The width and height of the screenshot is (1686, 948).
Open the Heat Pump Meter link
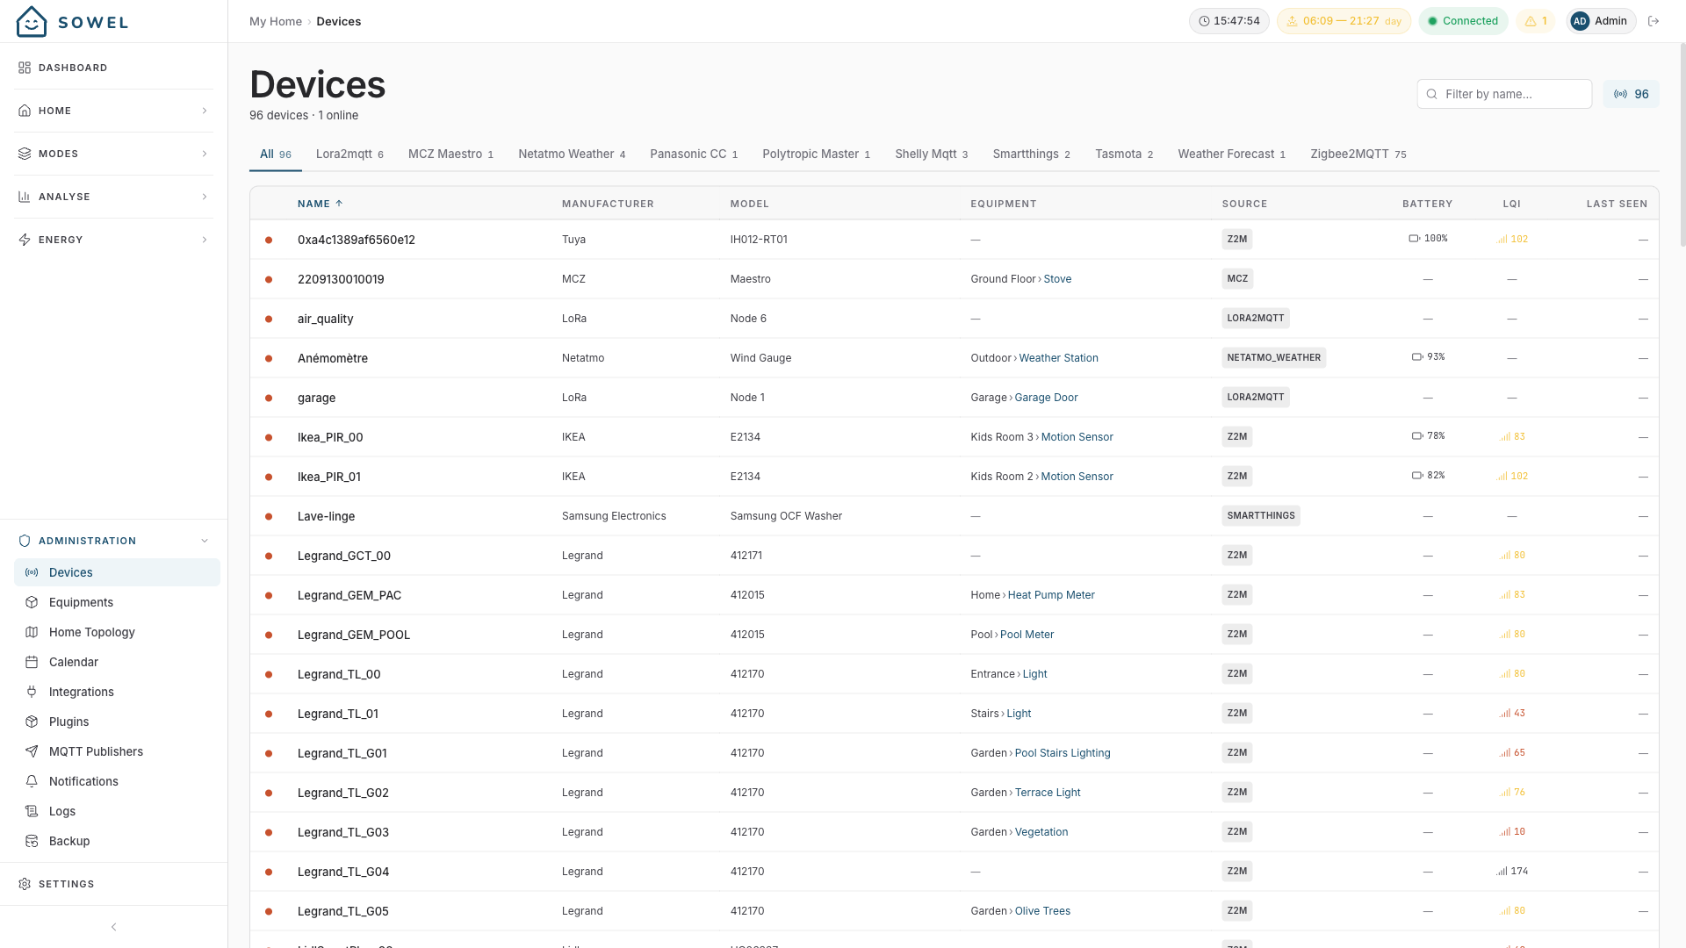pos(1051,595)
